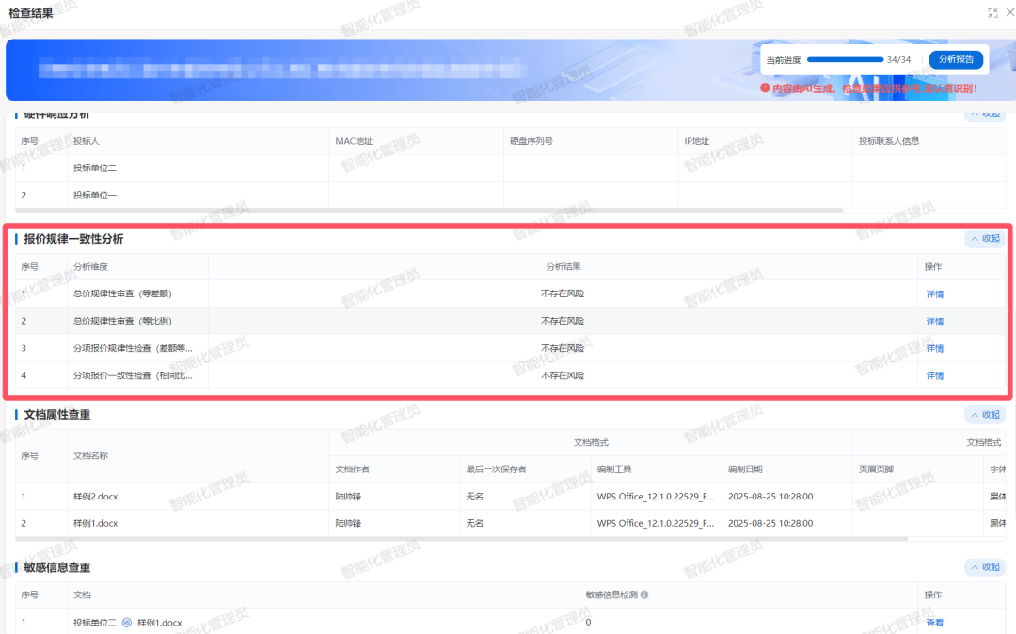Viewport: 1016px width, 634px height.
Task: Collapse the hardware analysis section at top
Action: point(985,114)
